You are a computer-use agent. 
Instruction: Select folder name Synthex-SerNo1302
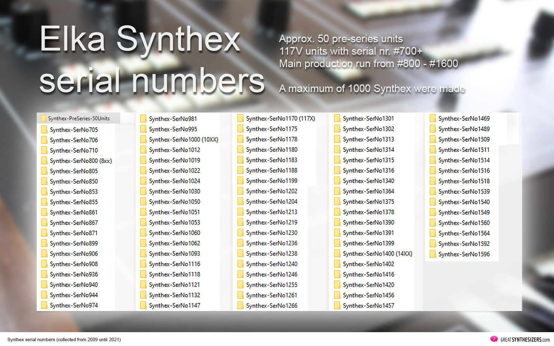[x=368, y=129]
